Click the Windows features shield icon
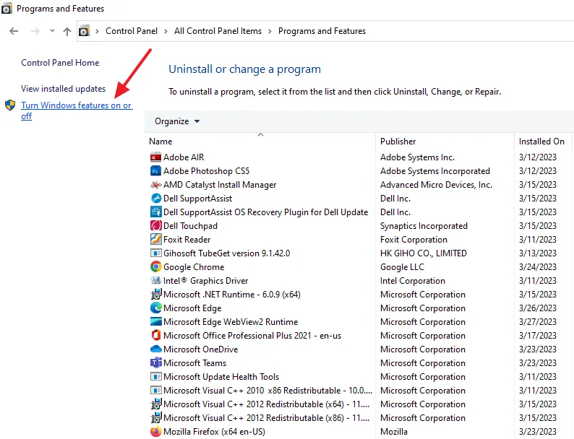The height and width of the screenshot is (439, 574). pos(10,105)
